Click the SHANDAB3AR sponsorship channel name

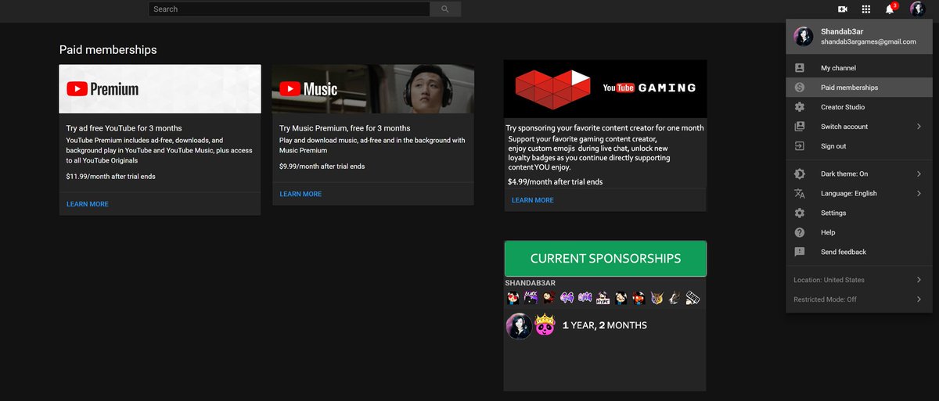click(x=531, y=283)
